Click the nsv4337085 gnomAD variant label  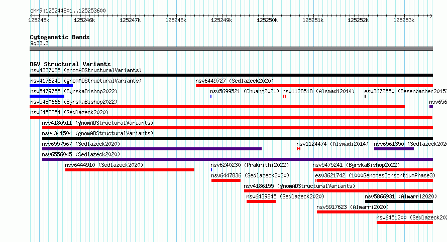tap(86, 70)
